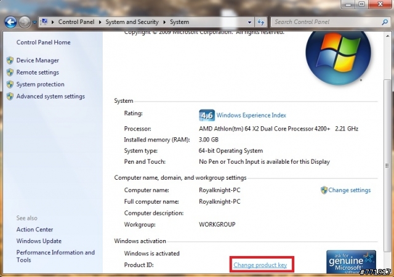This screenshot has height=277, width=394.
Task: Select System breadcrumb item
Action: pyautogui.click(x=179, y=22)
